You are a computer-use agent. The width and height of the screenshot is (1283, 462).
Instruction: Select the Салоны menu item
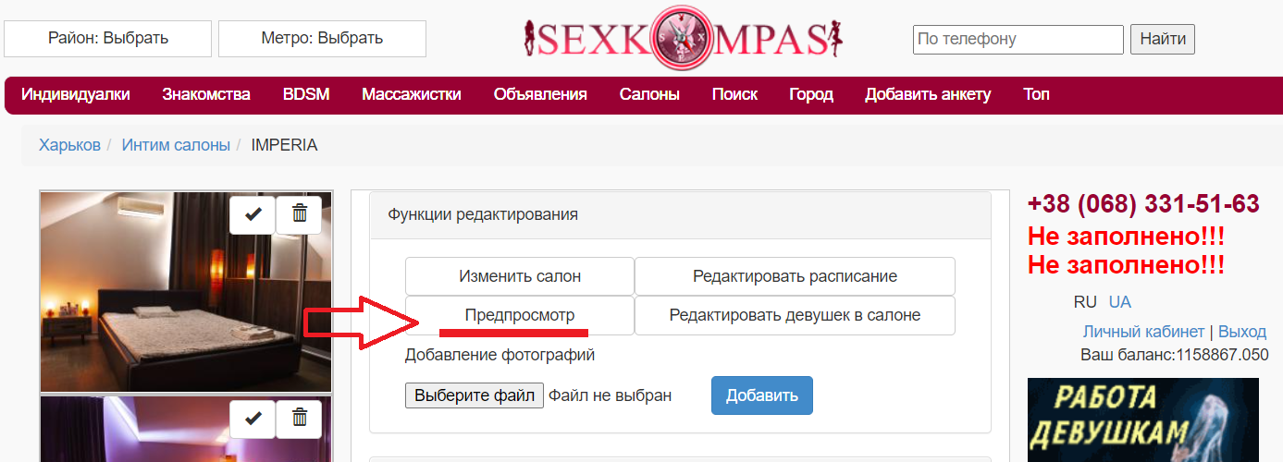click(649, 94)
